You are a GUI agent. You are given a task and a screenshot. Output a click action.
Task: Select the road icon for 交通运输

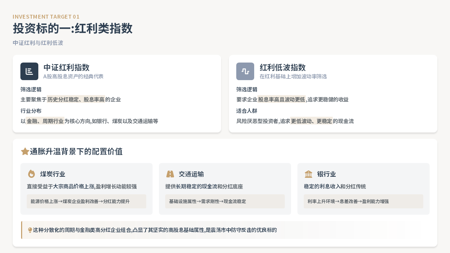coord(170,174)
